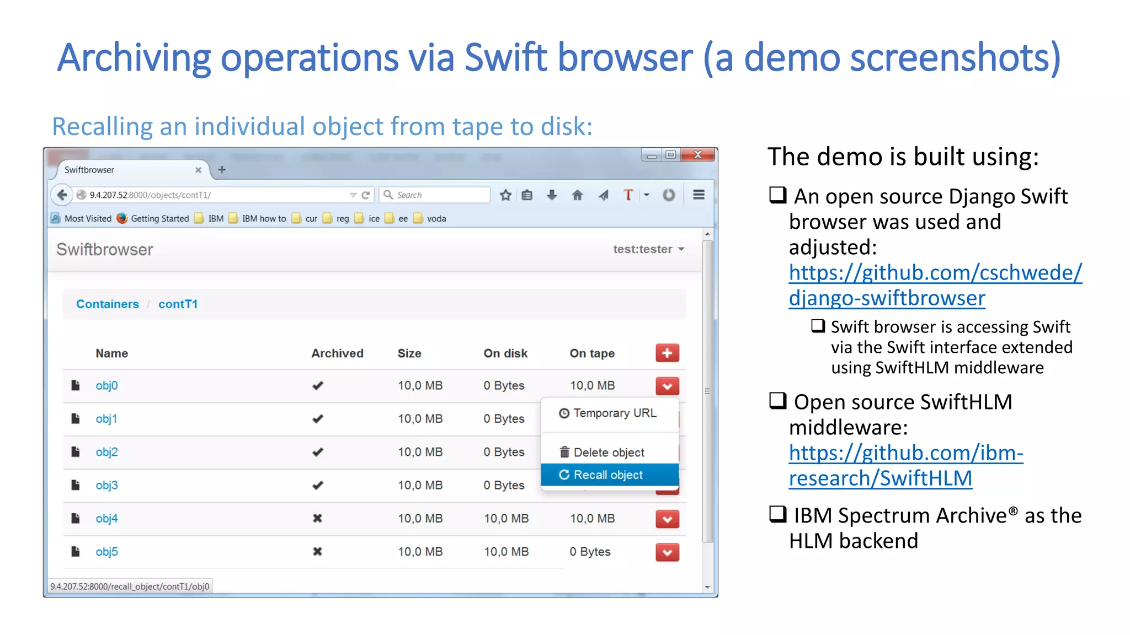Click the archived checkmark for obj3
This screenshot has height=635, width=1130.
[317, 485]
